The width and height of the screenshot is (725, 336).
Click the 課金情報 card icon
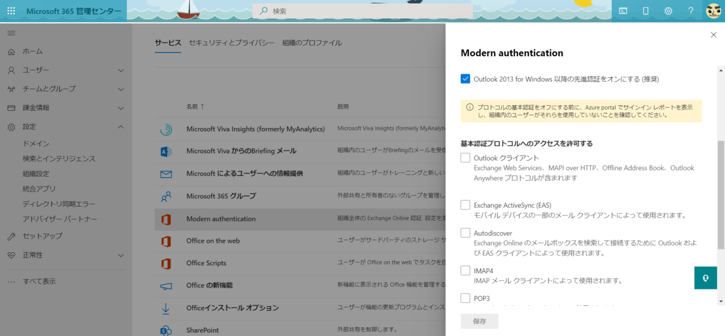point(11,108)
